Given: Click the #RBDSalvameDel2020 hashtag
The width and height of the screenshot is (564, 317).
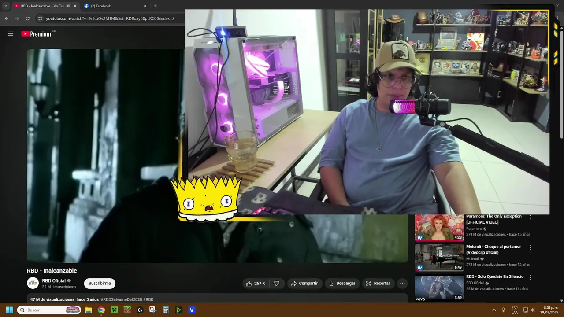Looking at the screenshot, I should [x=121, y=299].
